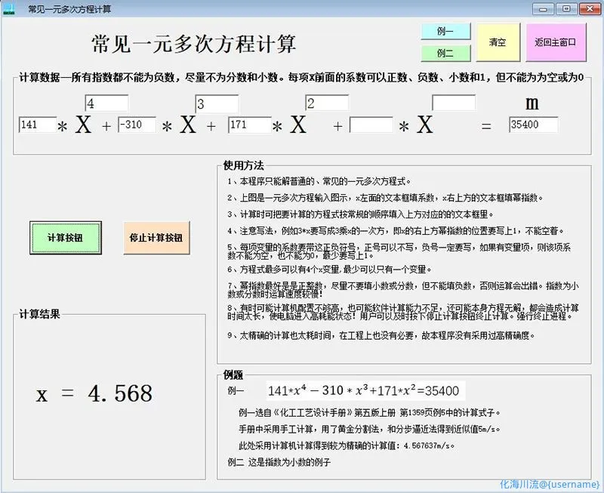Stop calculation with 停止计算按钮
604x493 pixels.
coord(156,238)
